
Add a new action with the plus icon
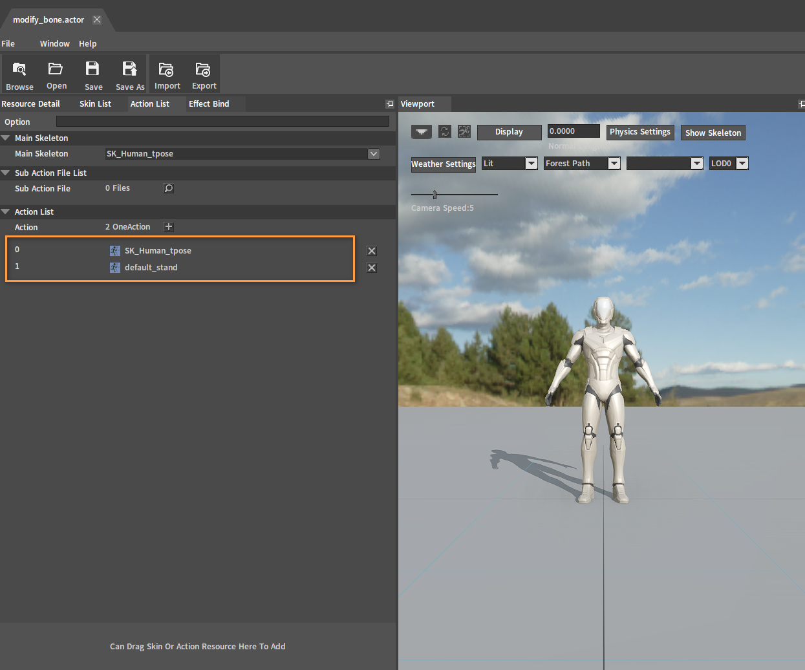[x=169, y=227]
